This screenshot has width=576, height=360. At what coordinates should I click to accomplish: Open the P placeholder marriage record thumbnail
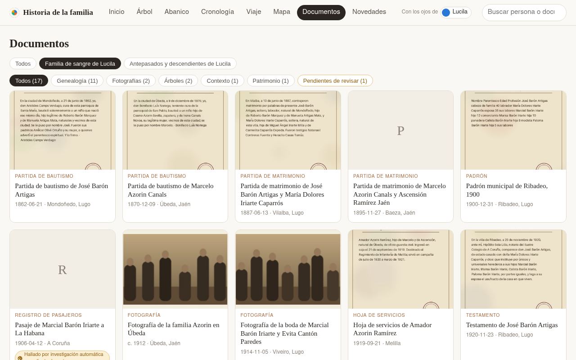pos(400,130)
